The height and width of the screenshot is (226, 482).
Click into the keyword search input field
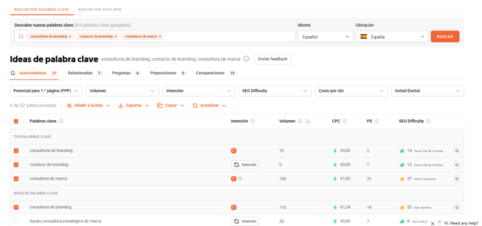[226, 37]
